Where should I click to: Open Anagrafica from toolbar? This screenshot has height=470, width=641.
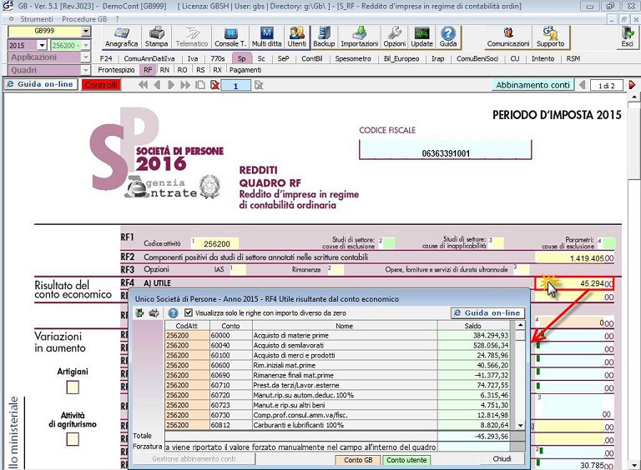click(x=121, y=37)
